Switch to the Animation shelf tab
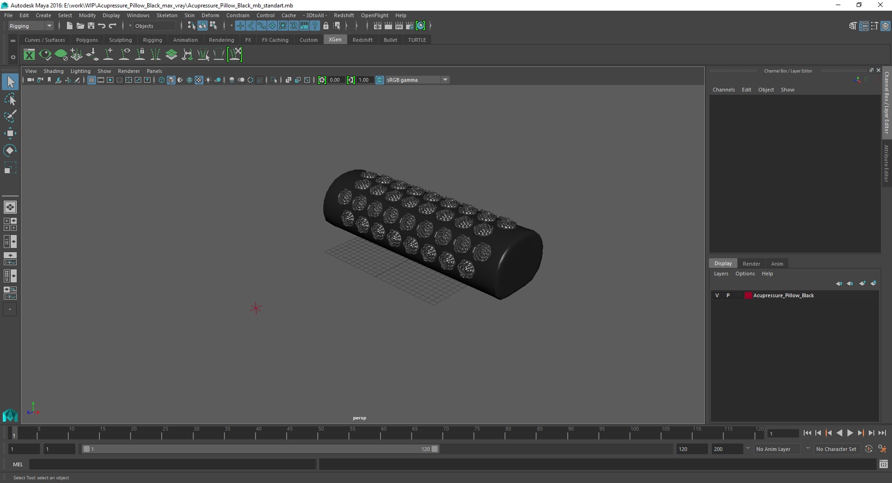 [x=185, y=40]
